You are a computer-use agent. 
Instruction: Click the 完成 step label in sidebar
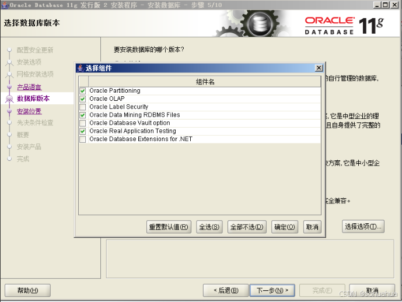pyautogui.click(x=23, y=159)
